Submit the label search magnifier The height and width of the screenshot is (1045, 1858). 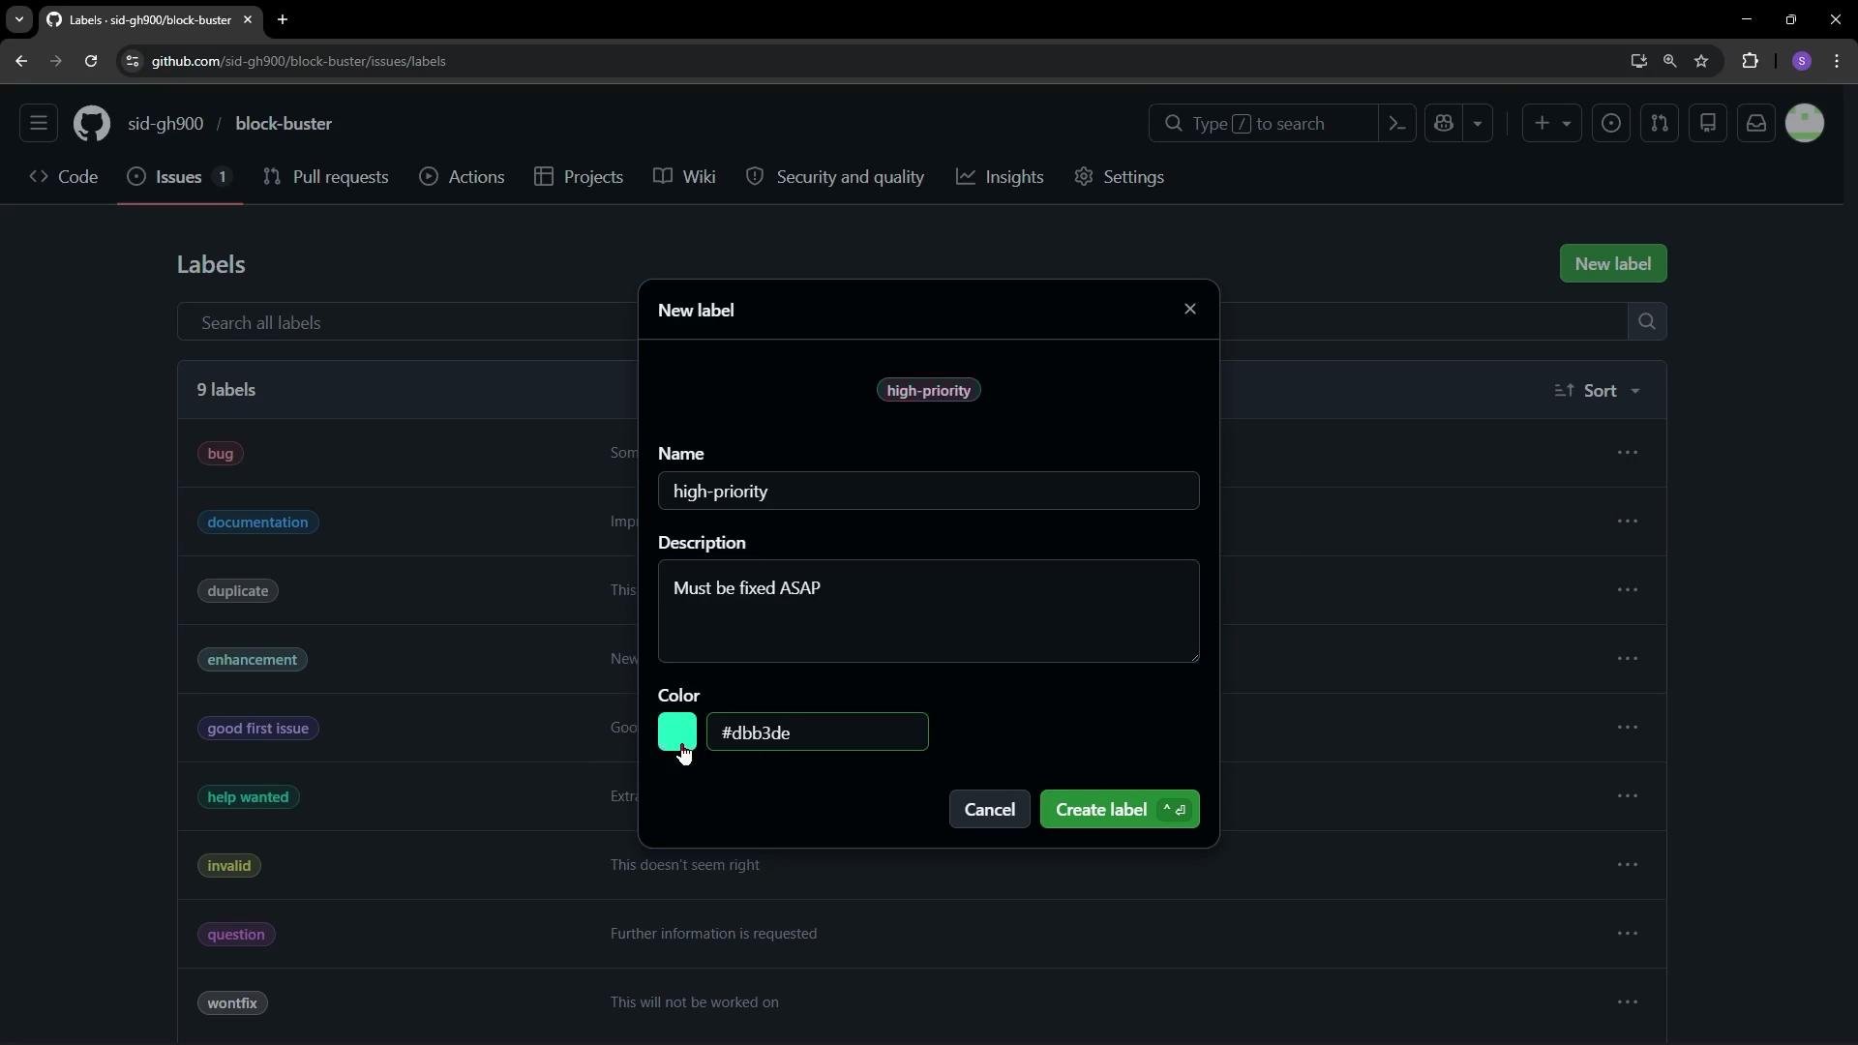coord(1647,322)
